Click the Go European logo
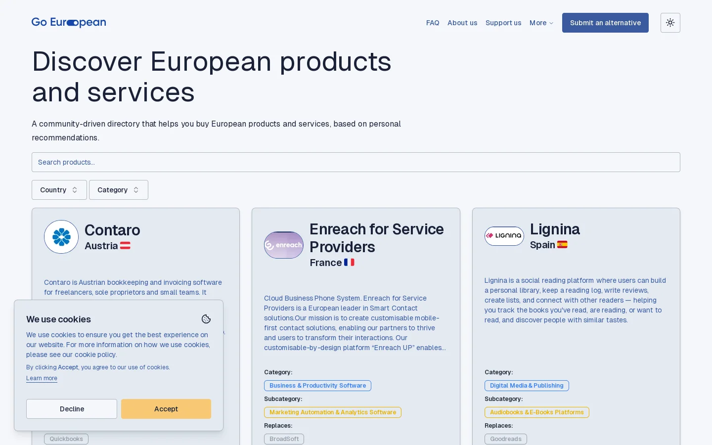712x445 pixels. click(69, 23)
